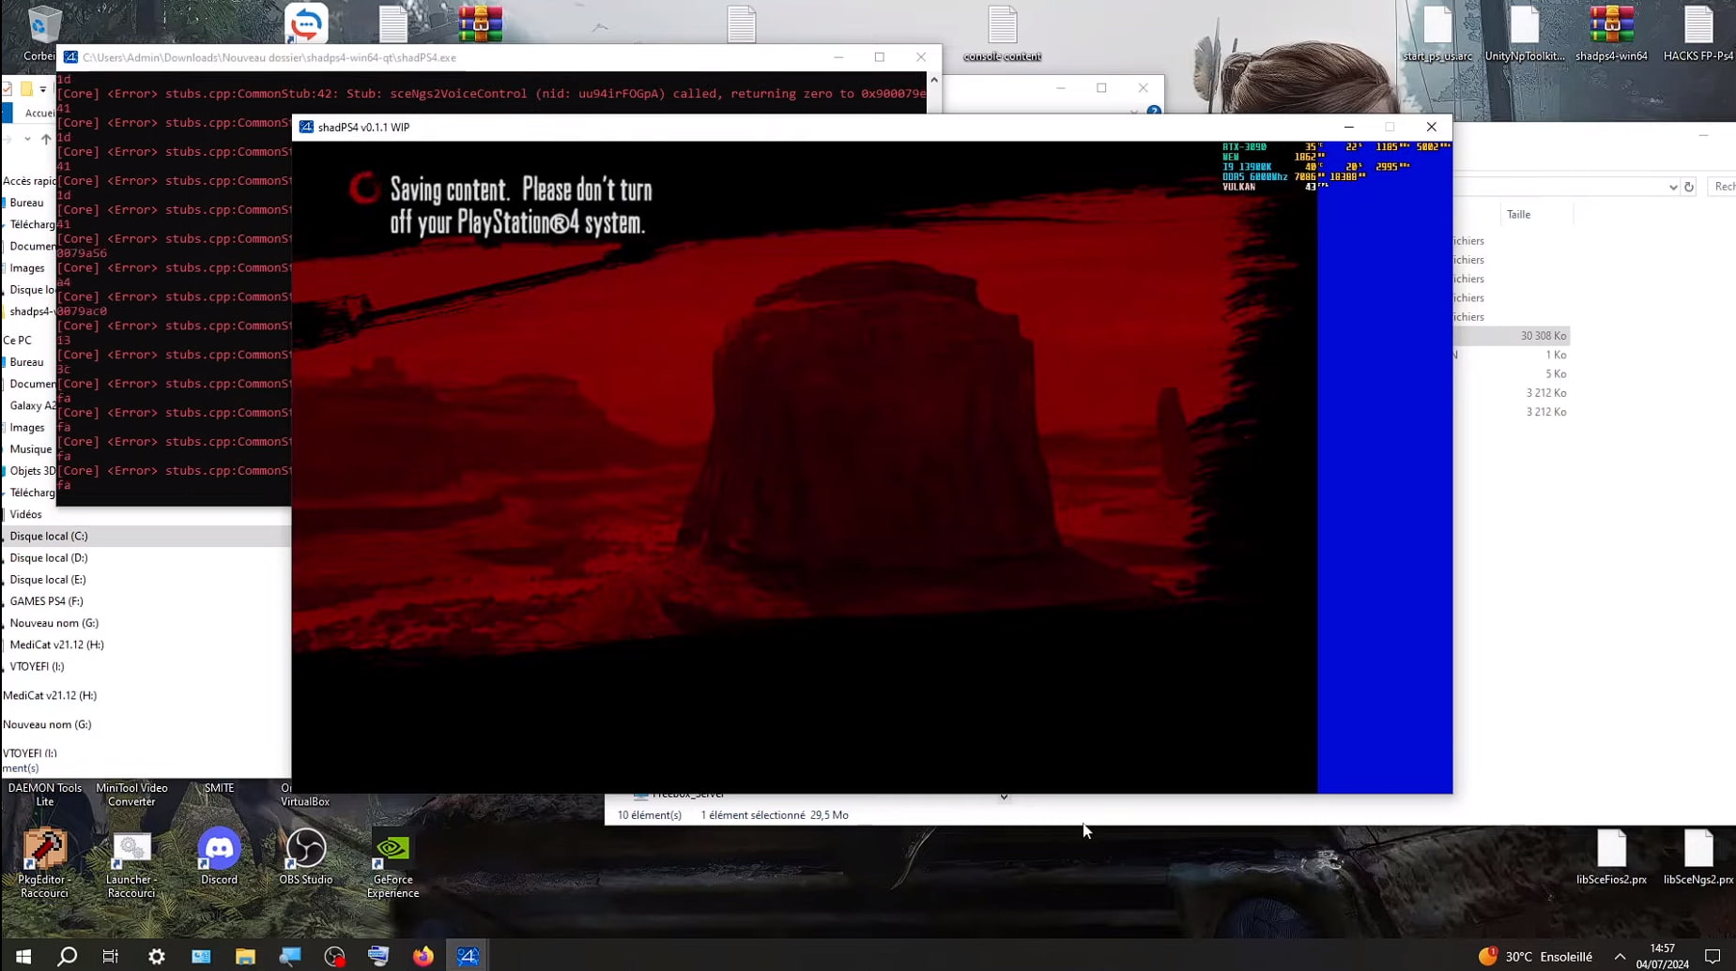The image size is (1736, 971).
Task: Select the file row sized 30 308 Ko
Action: tap(1512, 335)
